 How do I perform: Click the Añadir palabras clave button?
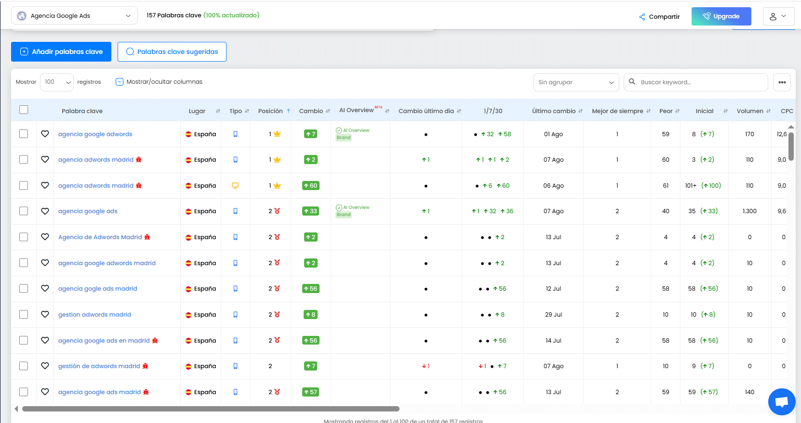[61, 52]
